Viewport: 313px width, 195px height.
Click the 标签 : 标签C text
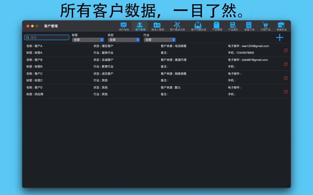tap(34, 80)
